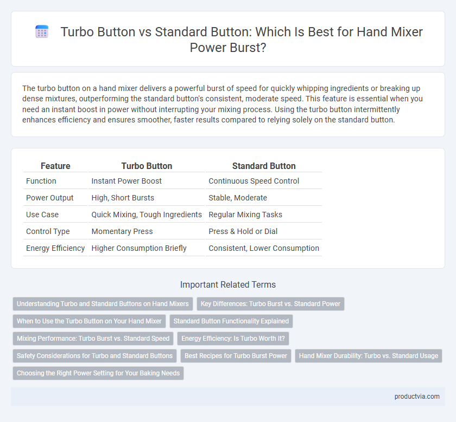Click the productvia.com footer text
The image size is (456, 422).
(417, 397)
